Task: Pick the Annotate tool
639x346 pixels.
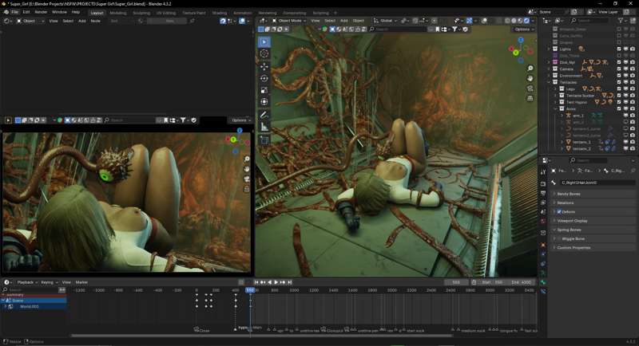Action: coord(264,115)
